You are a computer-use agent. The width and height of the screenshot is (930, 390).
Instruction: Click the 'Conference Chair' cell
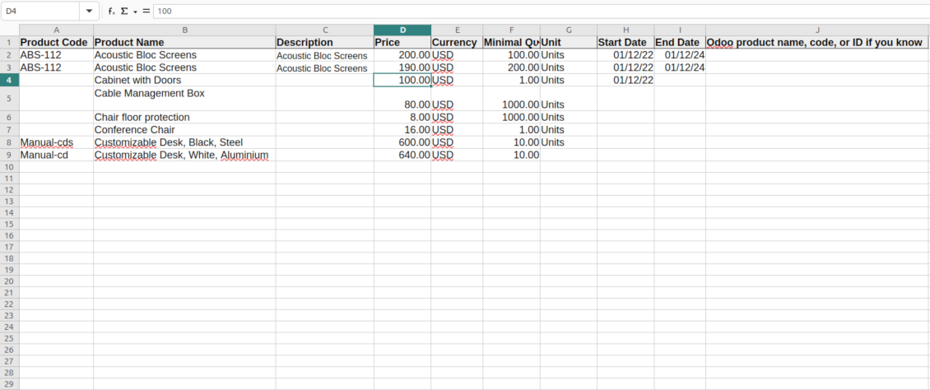point(184,130)
